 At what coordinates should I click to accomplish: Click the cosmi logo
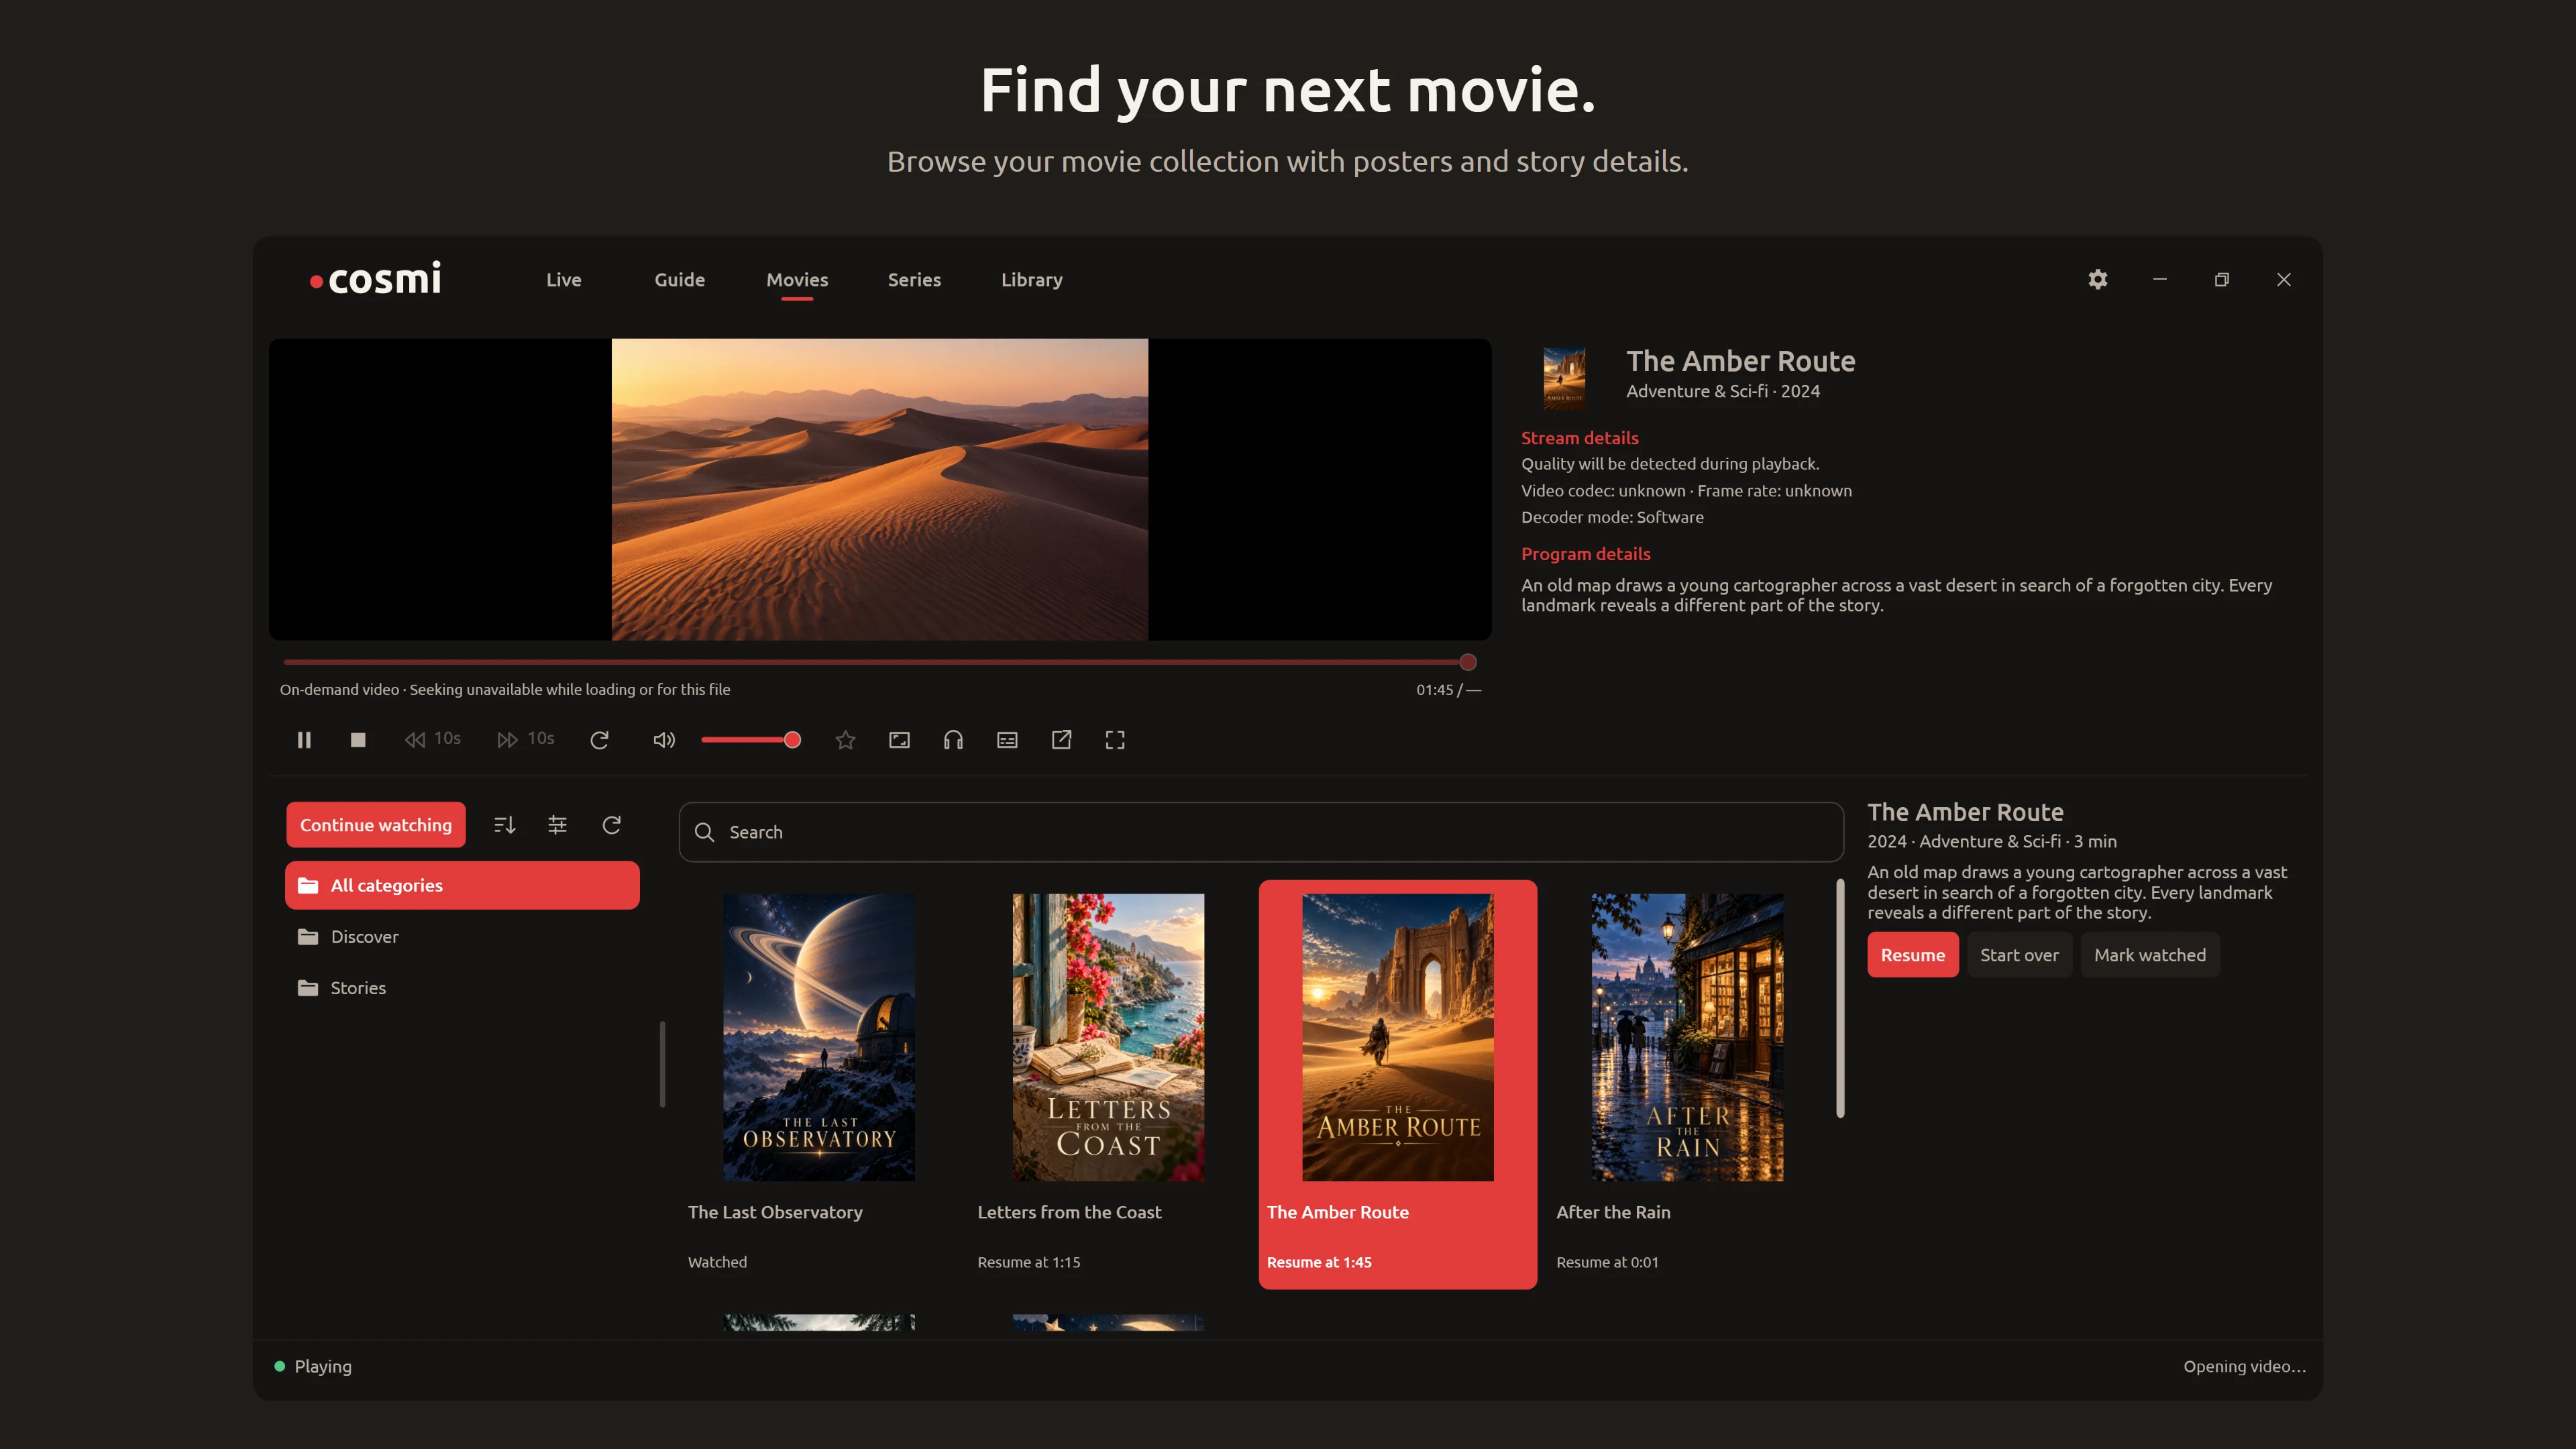coord(375,280)
